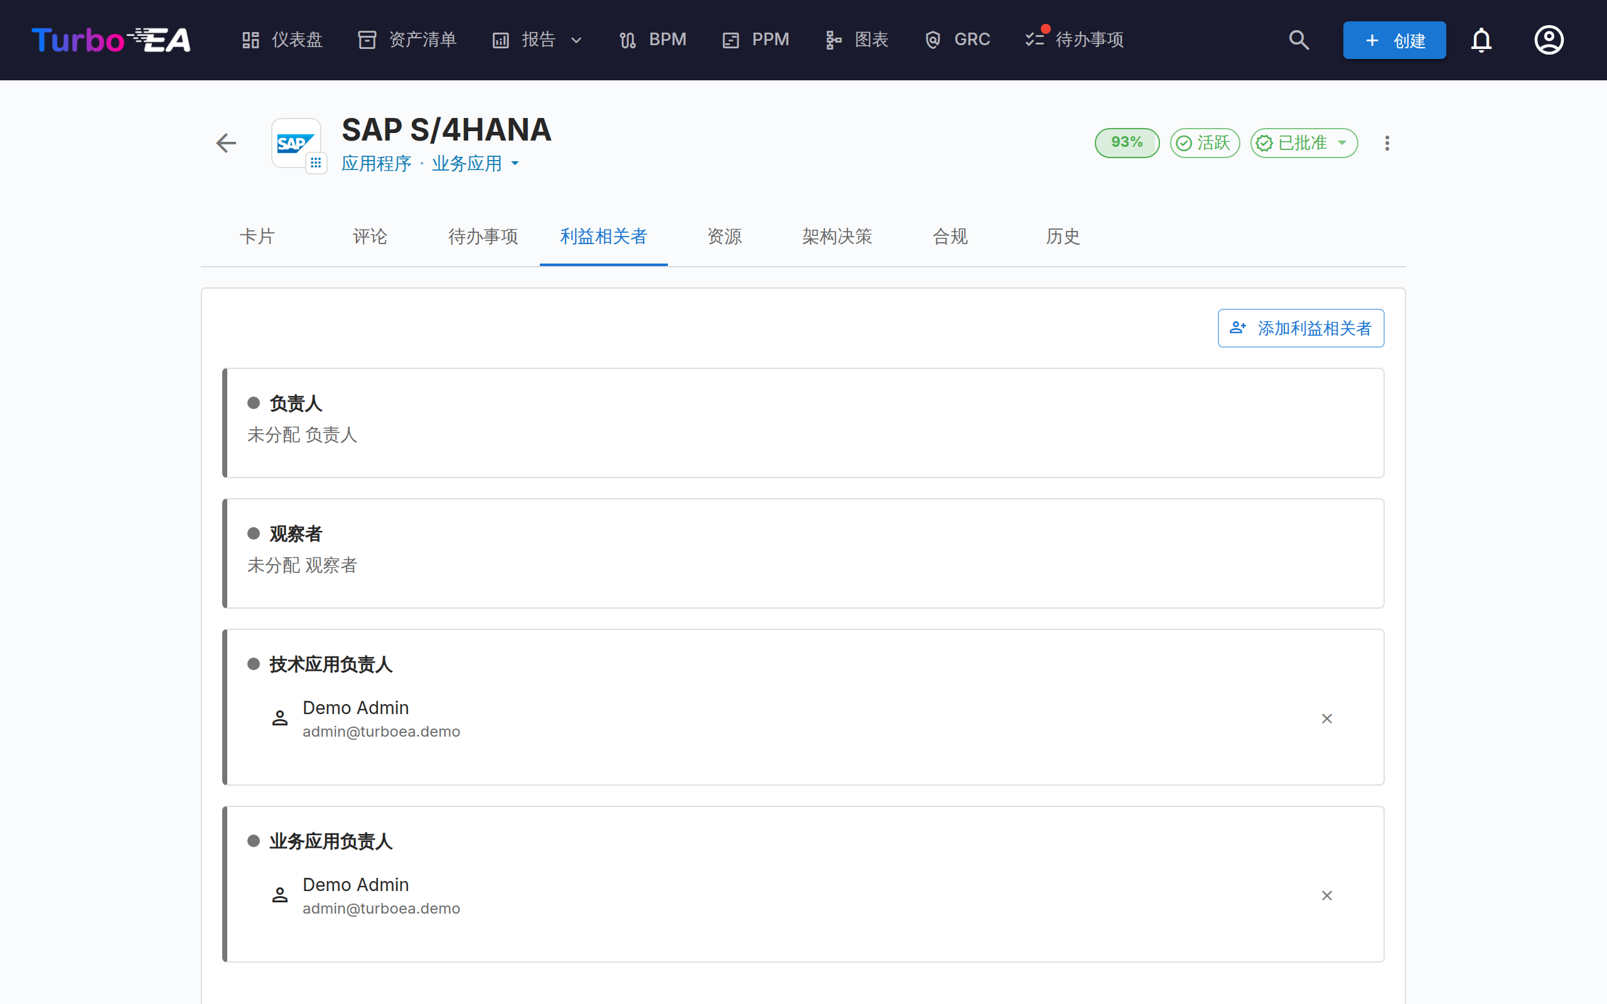This screenshot has height=1004, width=1607.
Task: Click the SAP logo thumbnail
Action: click(296, 144)
